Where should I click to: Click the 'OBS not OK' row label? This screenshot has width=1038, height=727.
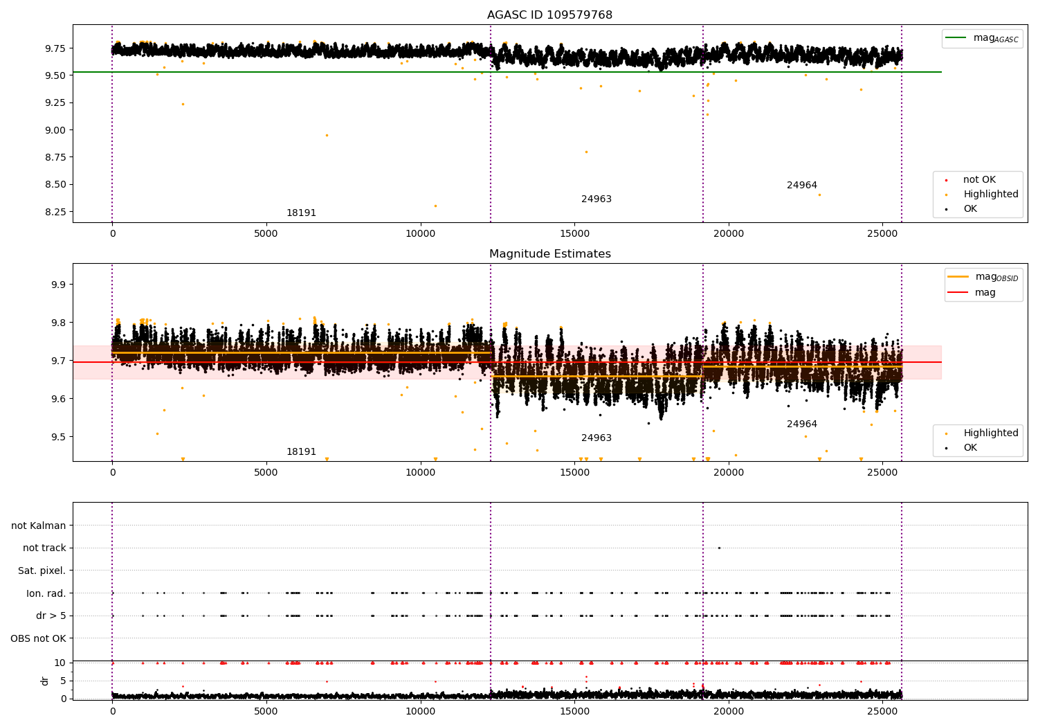[x=38, y=639]
